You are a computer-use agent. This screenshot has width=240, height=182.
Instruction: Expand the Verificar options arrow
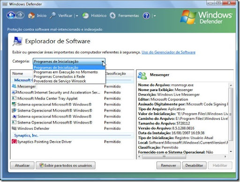coord(77,16)
